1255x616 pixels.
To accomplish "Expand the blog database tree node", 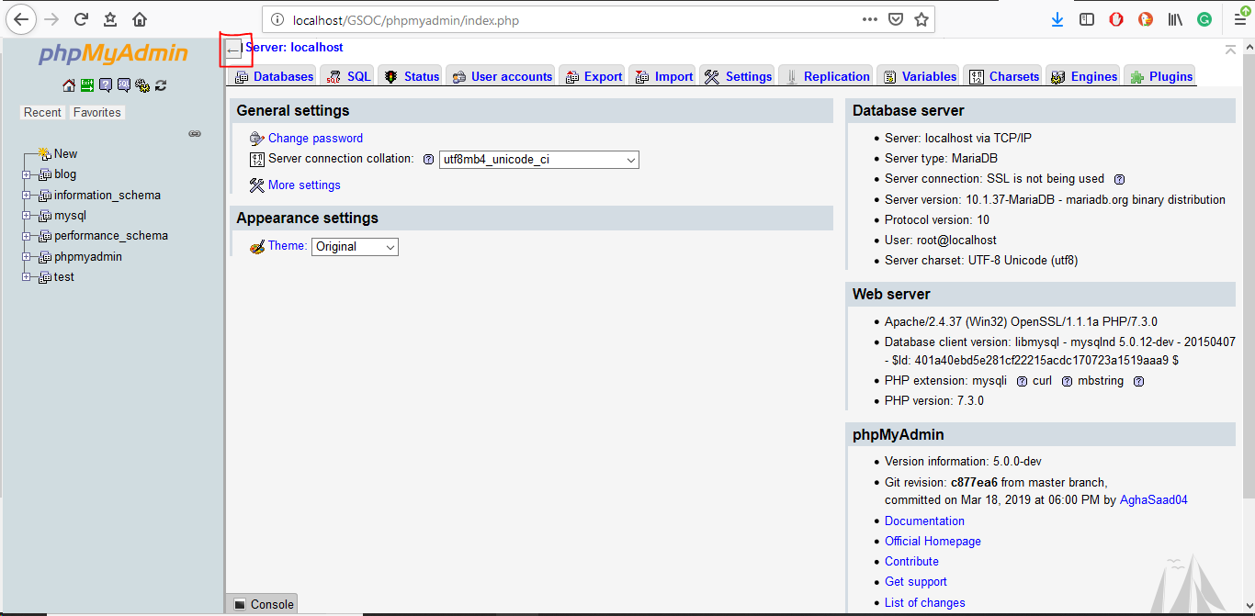I will coord(26,174).
